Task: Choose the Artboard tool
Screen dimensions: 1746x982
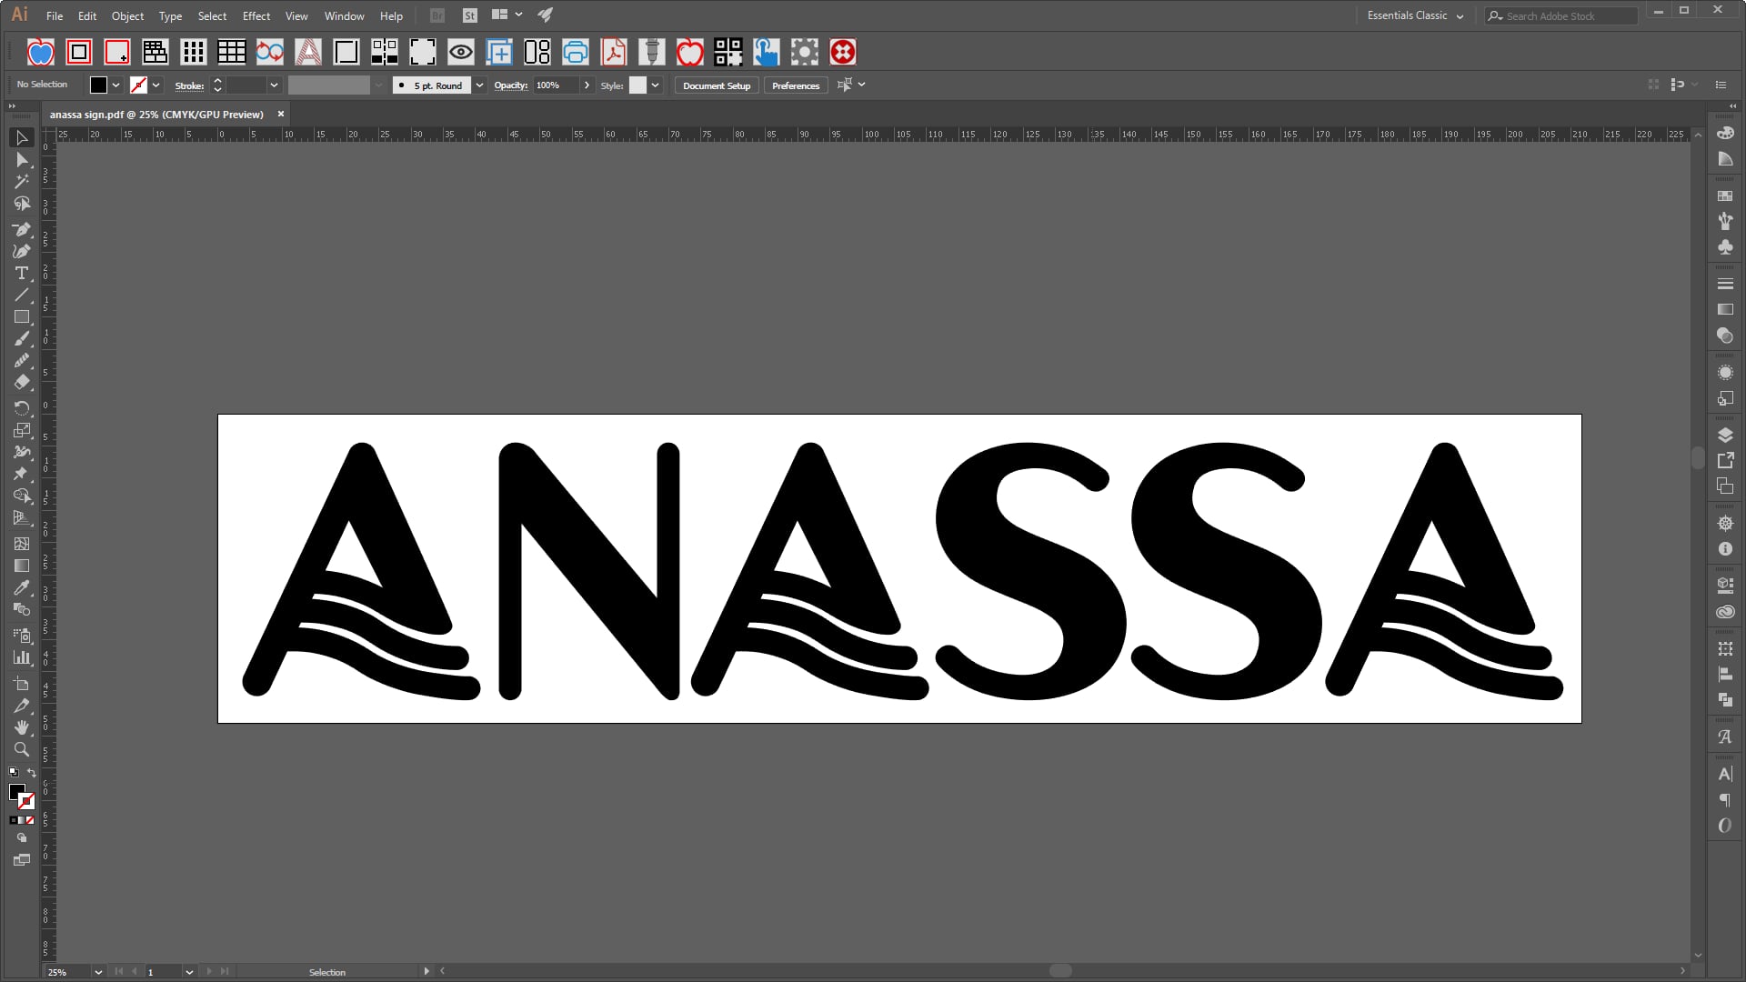Action: coord(22,684)
